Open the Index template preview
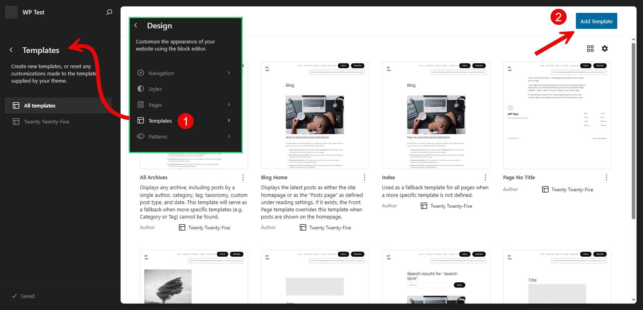Screen dimensions: 643x310 pyautogui.click(x=436, y=115)
